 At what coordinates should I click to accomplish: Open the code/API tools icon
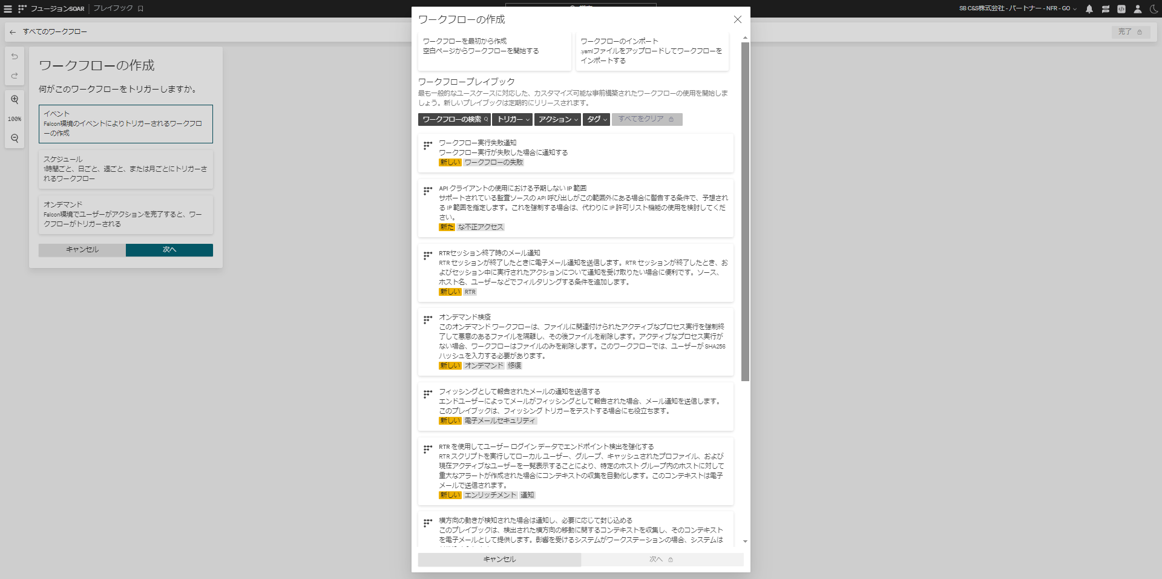point(1121,8)
